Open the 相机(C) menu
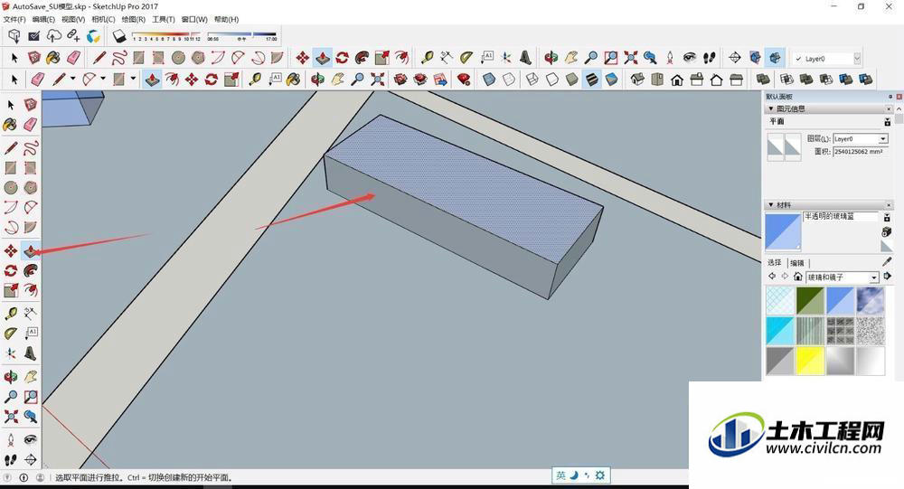 [x=103, y=20]
